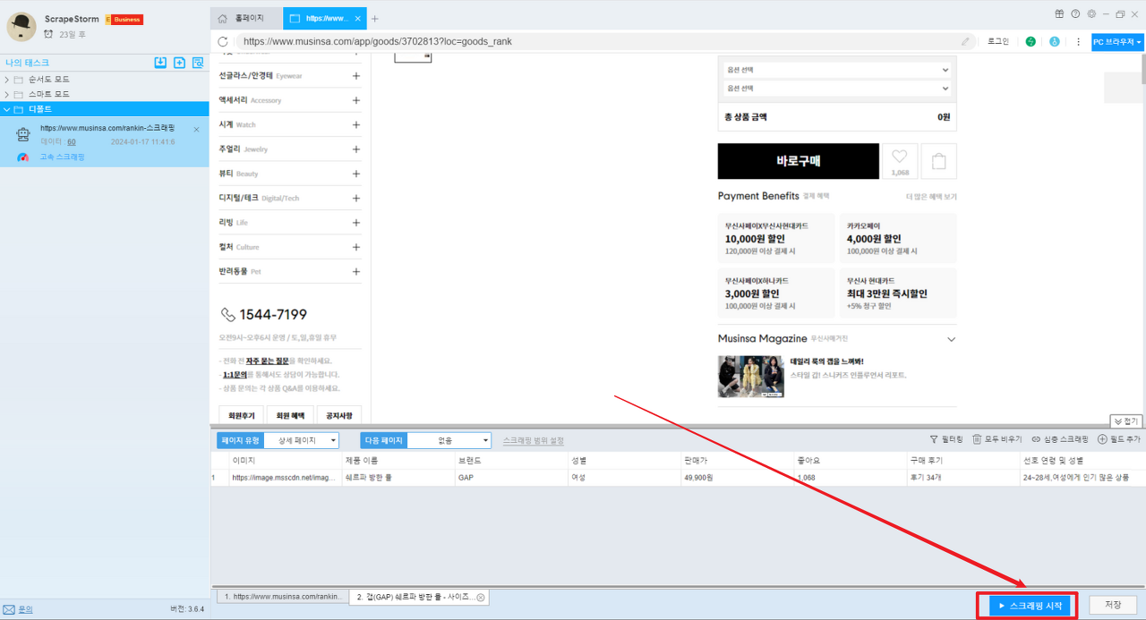1146x620 pixels.
Task: Click the 회원 혜택 tab
Action: pos(290,416)
